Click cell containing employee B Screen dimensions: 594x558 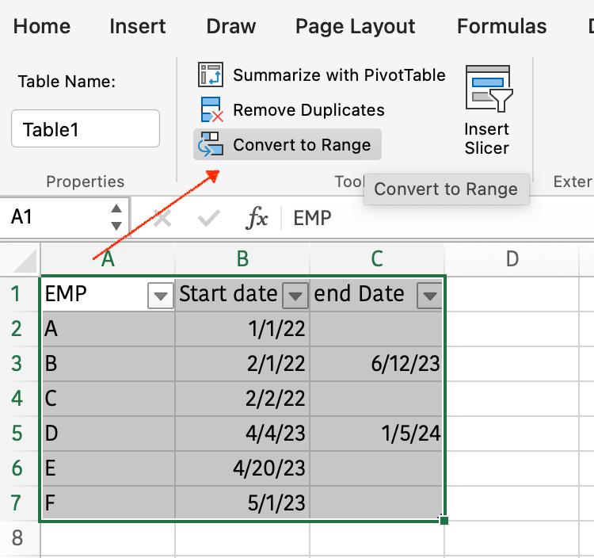(x=108, y=364)
